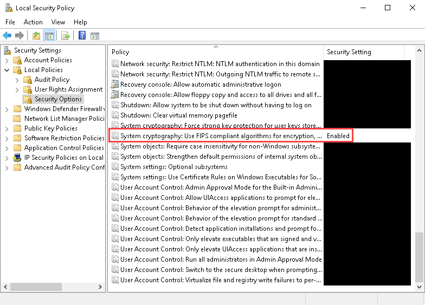Open Help using the blue question-mark icon
The height and width of the screenshot is (305, 425).
click(82, 36)
